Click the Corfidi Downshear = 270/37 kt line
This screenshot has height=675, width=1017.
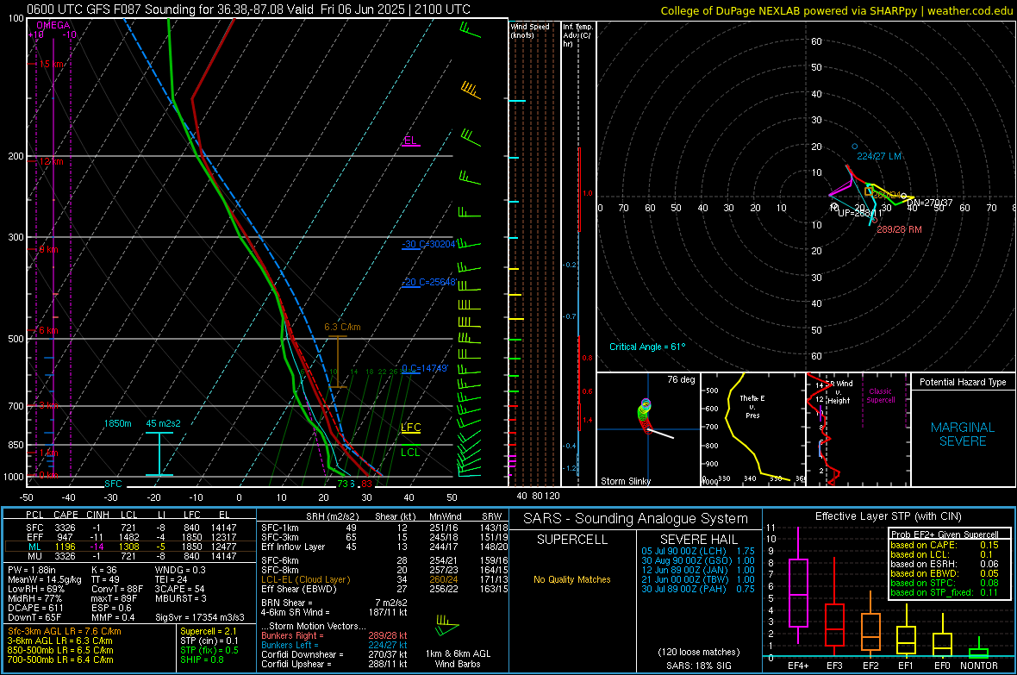tap(334, 654)
